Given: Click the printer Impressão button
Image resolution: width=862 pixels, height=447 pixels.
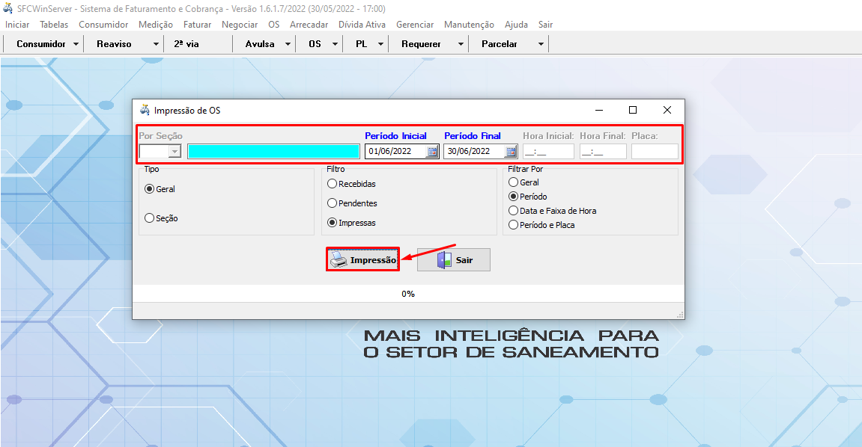Looking at the screenshot, I should pos(363,260).
